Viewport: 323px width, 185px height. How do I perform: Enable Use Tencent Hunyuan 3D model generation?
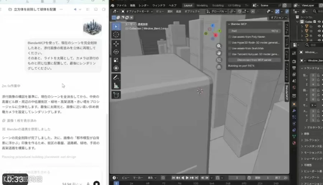(230, 54)
